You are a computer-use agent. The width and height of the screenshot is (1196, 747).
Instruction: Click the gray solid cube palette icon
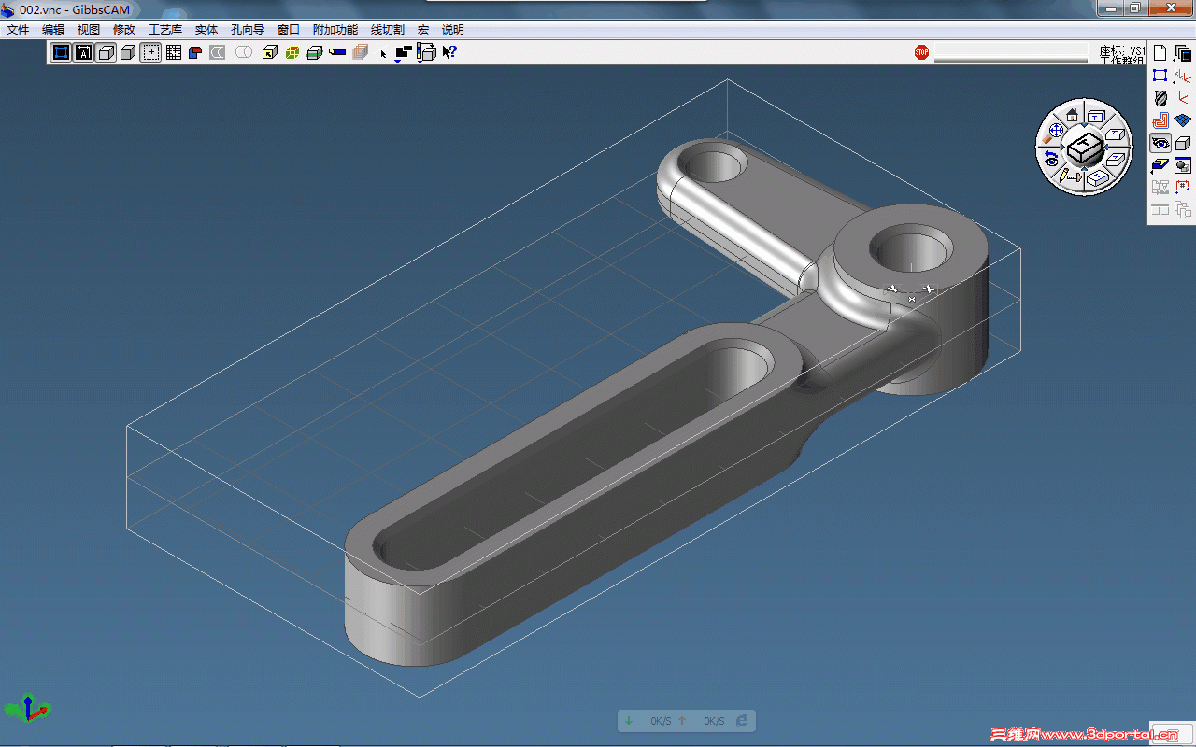[1183, 143]
